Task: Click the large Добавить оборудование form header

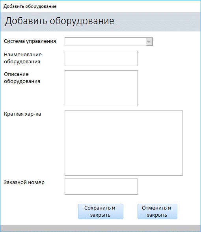Action: click(60, 21)
